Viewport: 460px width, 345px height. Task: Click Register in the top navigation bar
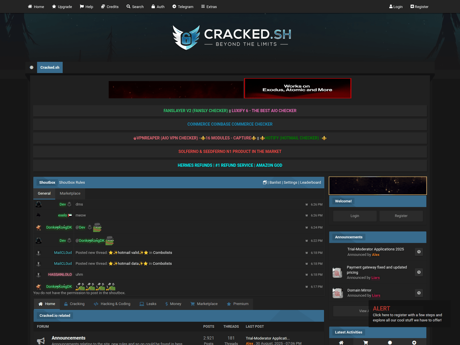coord(419,7)
